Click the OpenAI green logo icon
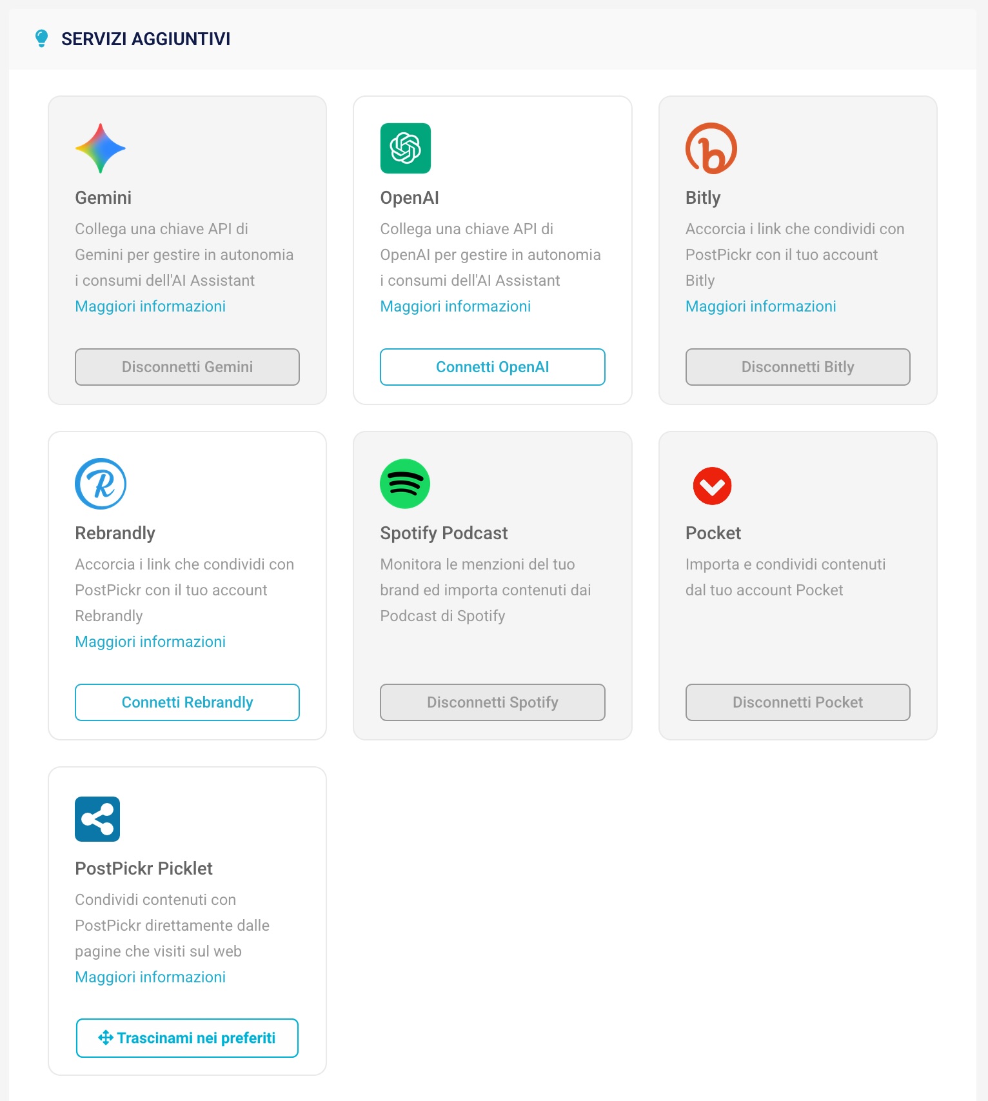Viewport: 988px width, 1101px height. click(x=406, y=148)
